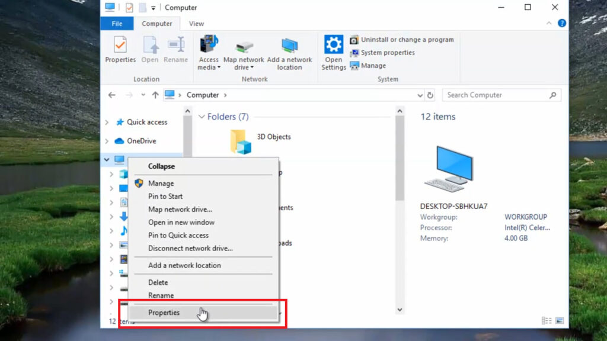Image resolution: width=607 pixels, height=341 pixels.
Task: Click the New folder icon in title bar
Action: (142, 7)
